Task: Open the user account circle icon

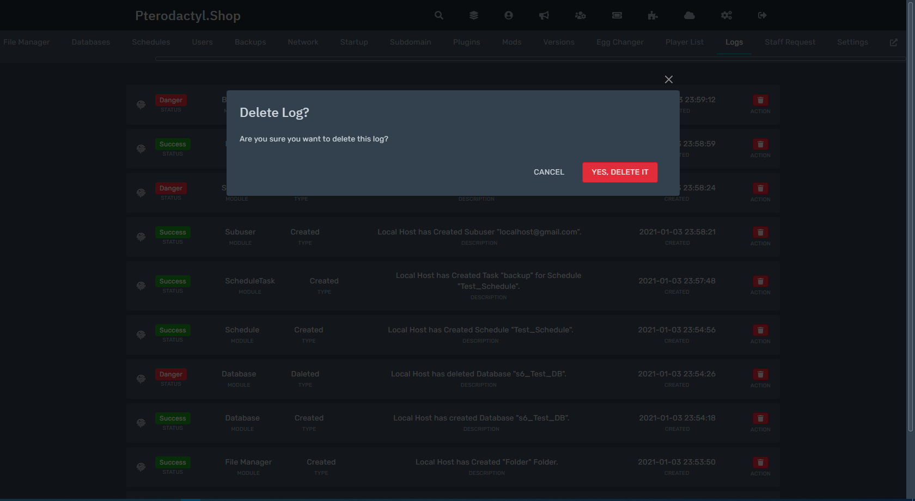Action: click(x=509, y=15)
